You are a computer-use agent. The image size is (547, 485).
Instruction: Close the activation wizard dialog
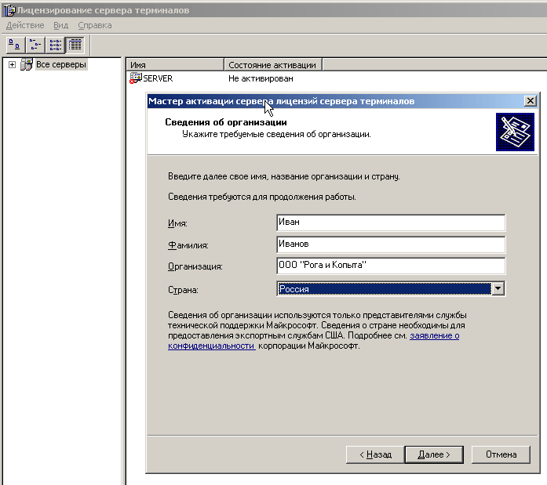531,101
